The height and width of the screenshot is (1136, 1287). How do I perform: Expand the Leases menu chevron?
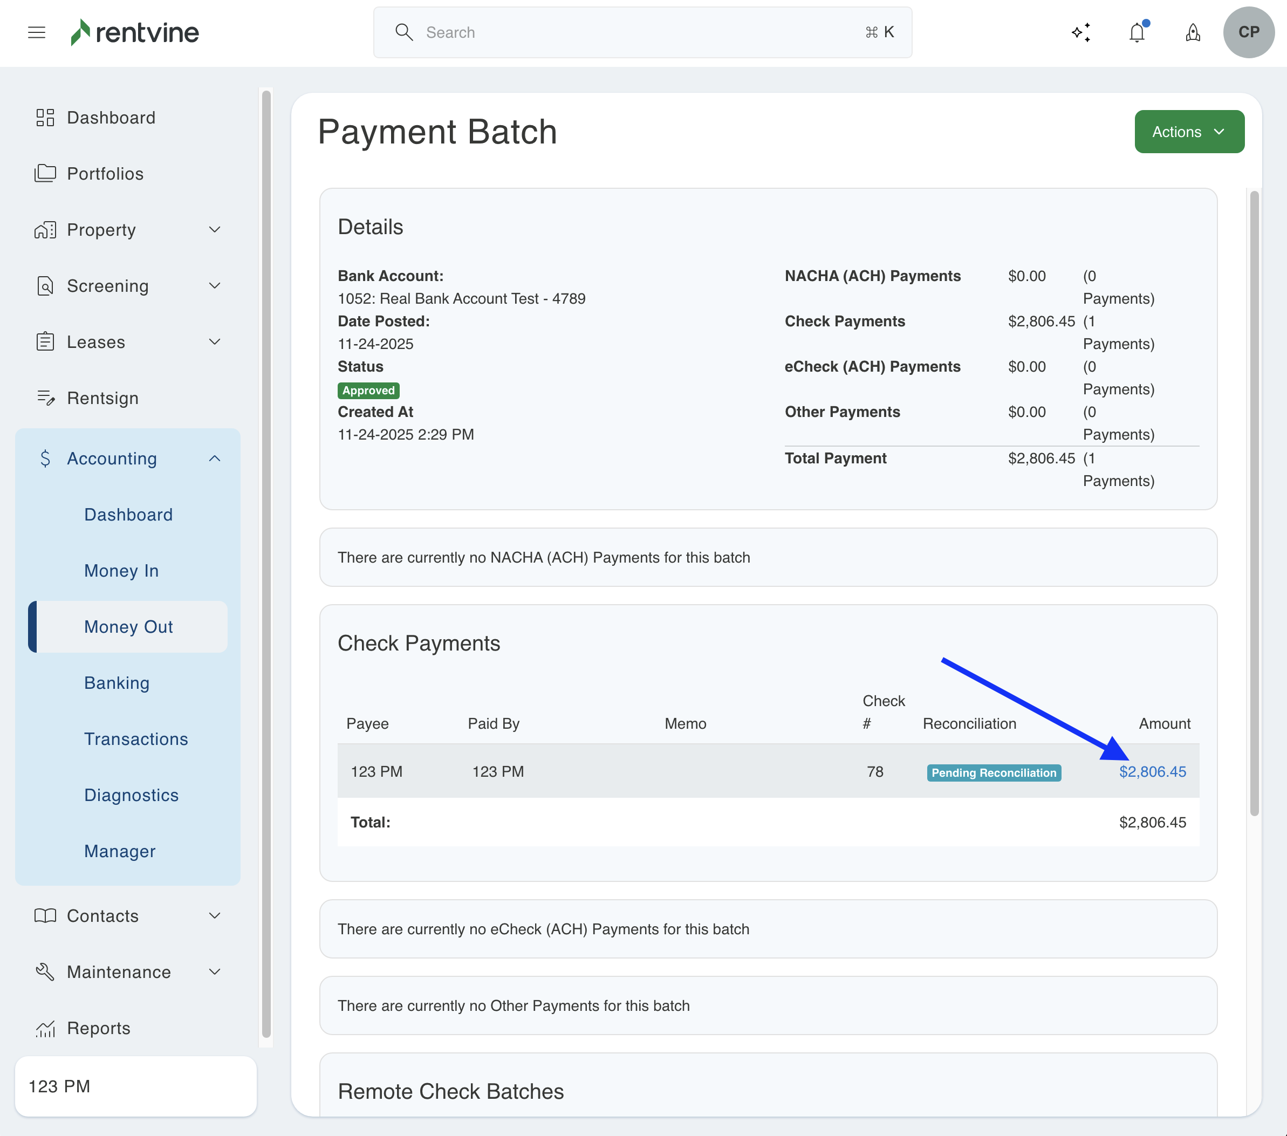pyautogui.click(x=215, y=342)
